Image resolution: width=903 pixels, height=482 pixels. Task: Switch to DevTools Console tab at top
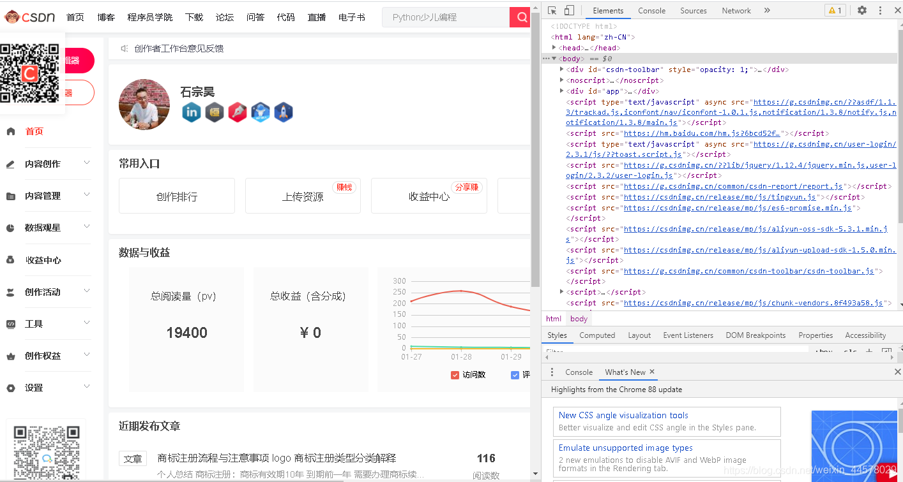(x=651, y=11)
